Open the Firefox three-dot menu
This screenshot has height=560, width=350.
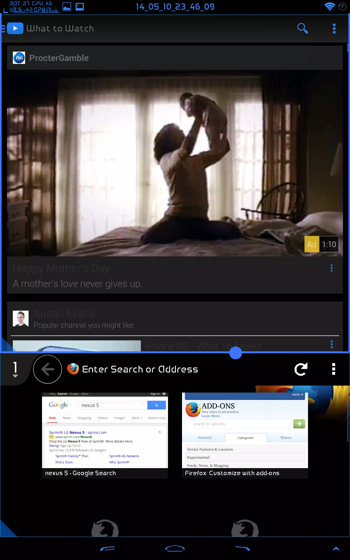click(334, 369)
